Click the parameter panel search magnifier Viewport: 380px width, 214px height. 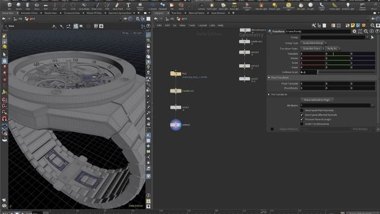(x=366, y=32)
